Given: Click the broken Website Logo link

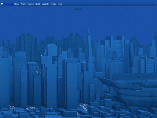Looking at the screenshot, I should point(7,4).
